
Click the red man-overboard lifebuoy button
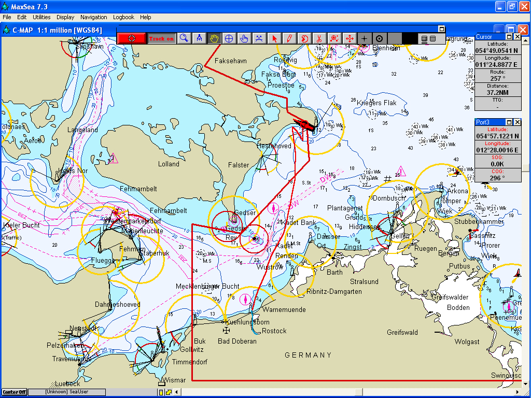tap(132, 38)
